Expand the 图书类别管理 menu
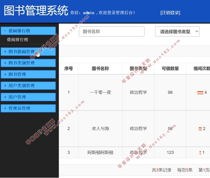 [28, 63]
